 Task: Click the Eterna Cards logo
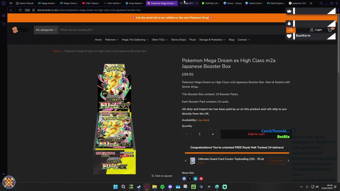pyautogui.click(x=21, y=30)
